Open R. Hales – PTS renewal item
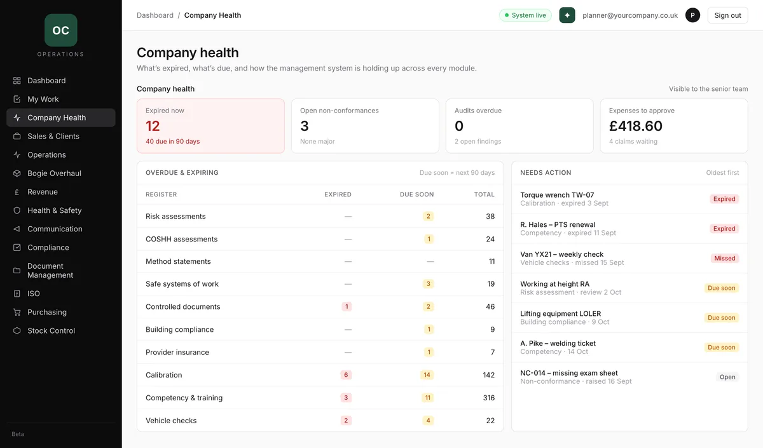Screen dimensions: 763x448 629,229
